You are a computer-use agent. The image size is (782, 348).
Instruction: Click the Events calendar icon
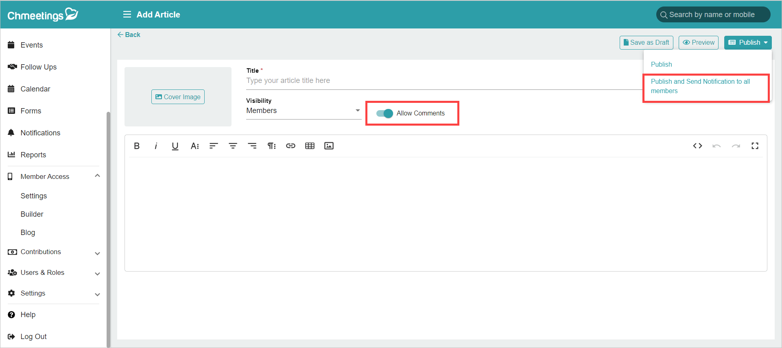click(x=11, y=45)
